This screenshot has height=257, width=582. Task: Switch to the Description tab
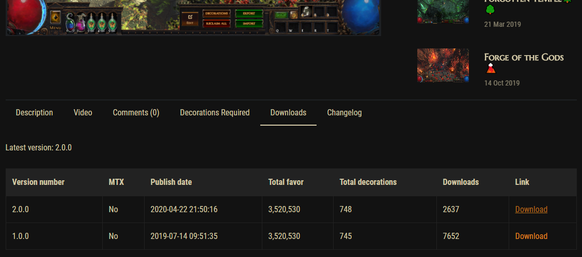click(35, 113)
